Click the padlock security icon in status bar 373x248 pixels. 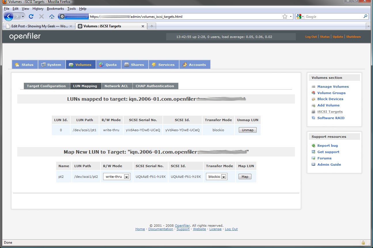coord(363,243)
